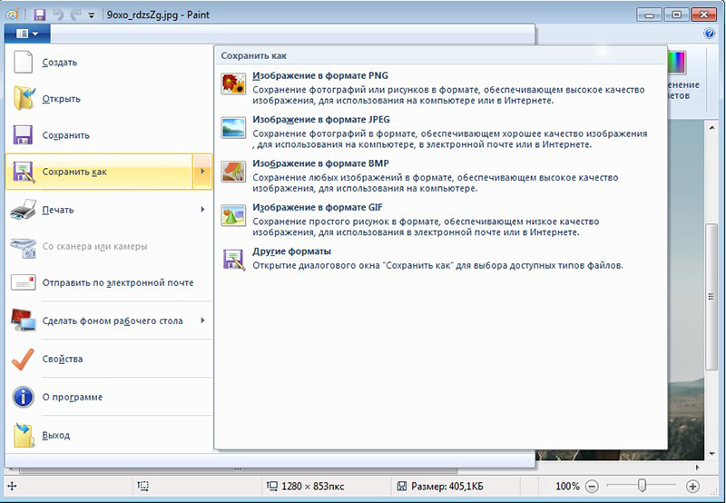This screenshot has width=726, height=503.
Task: Click the vertical scrollbar down arrow
Action: (711, 454)
